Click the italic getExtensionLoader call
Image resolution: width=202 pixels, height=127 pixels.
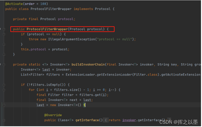tap(114, 75)
